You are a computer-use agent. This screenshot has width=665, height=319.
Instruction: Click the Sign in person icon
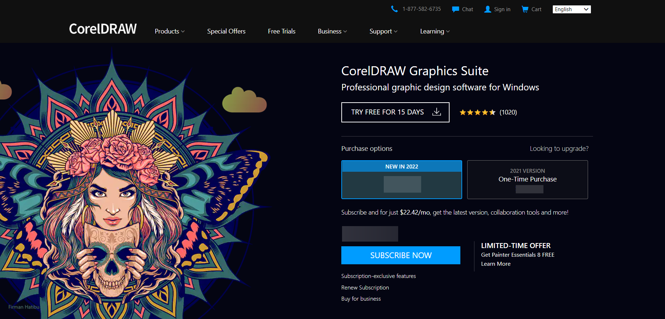tap(488, 9)
